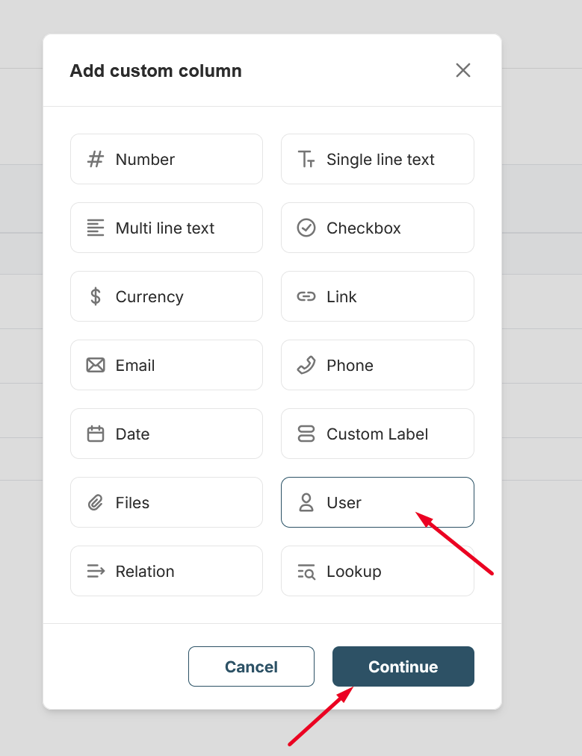
Task: Click the Date calendar icon
Action: click(x=96, y=434)
